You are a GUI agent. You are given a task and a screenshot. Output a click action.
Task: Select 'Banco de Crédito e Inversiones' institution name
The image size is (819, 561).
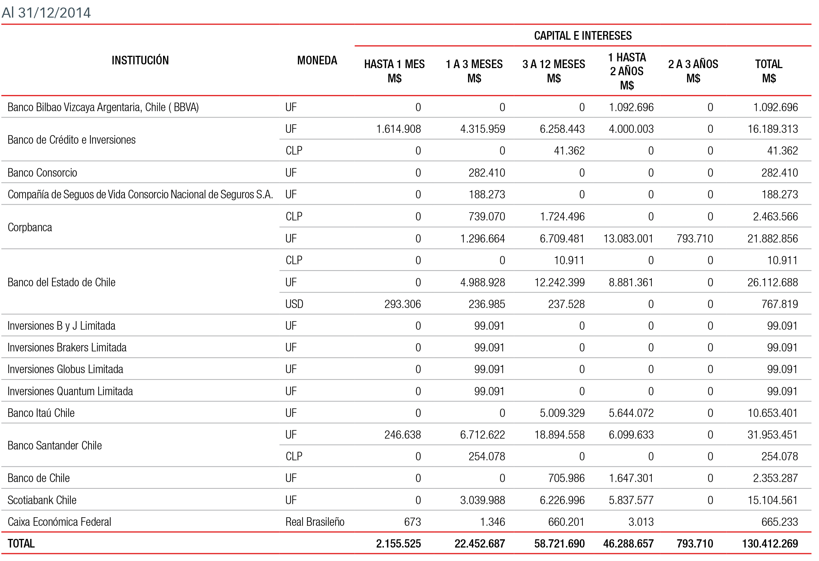click(x=72, y=140)
